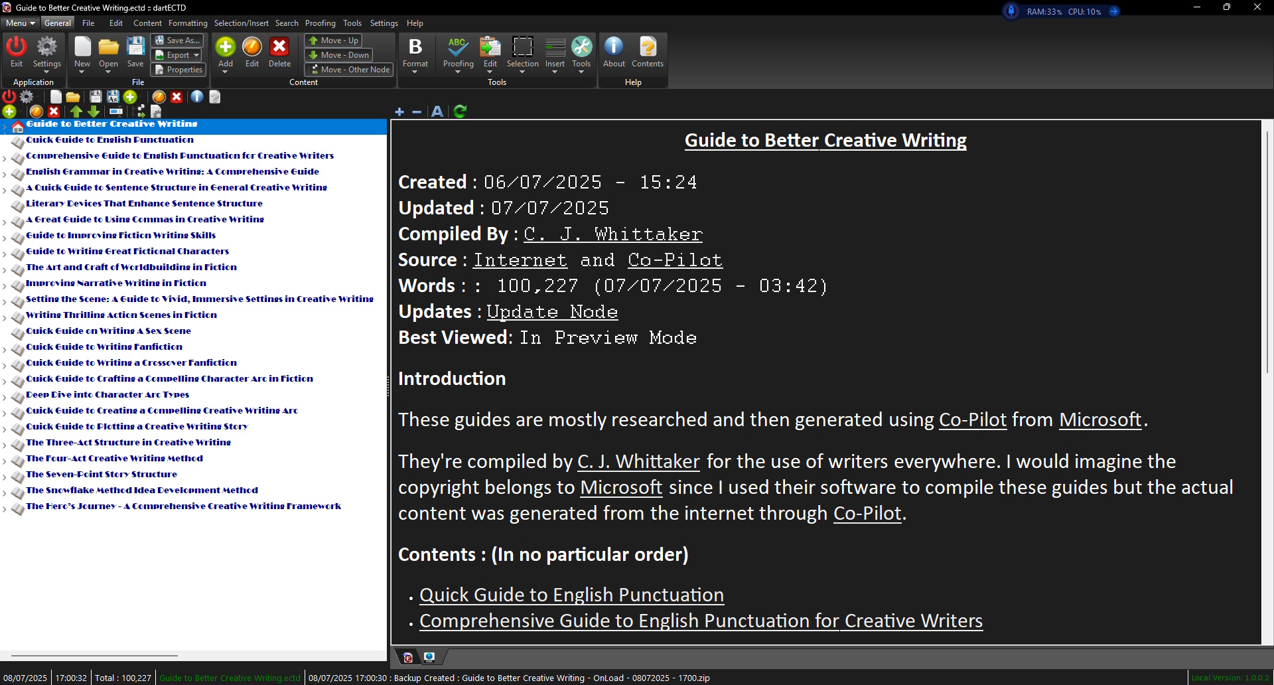Switch to the General ribbon tab
The image size is (1274, 685).
pyautogui.click(x=58, y=23)
